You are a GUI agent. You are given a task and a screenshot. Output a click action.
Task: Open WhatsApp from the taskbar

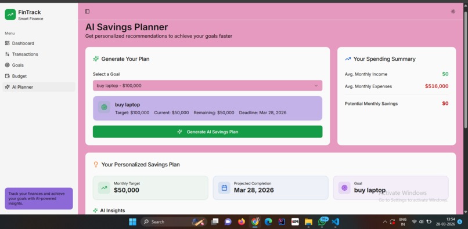point(323,221)
